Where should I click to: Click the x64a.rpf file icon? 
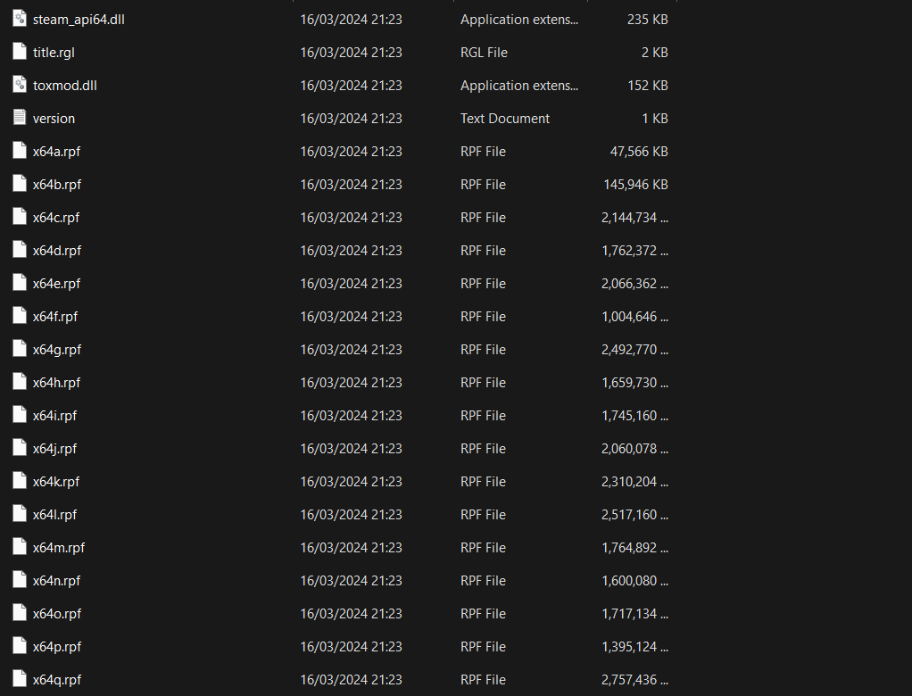20,151
